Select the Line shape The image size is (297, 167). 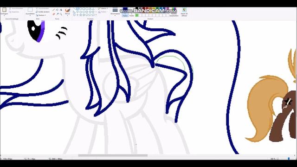point(74,9)
